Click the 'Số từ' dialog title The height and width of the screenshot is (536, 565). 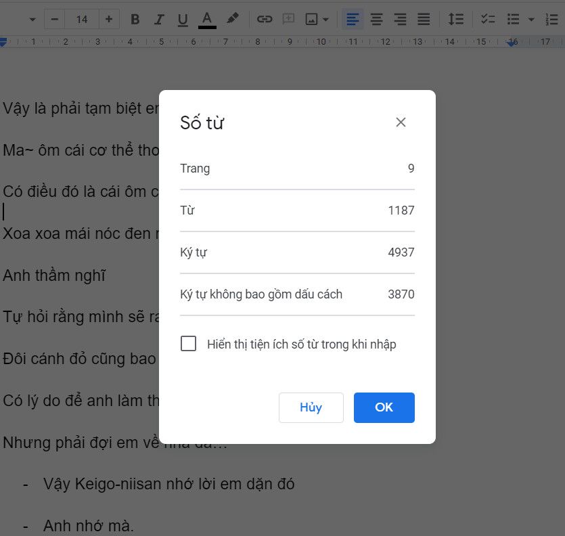[202, 122]
